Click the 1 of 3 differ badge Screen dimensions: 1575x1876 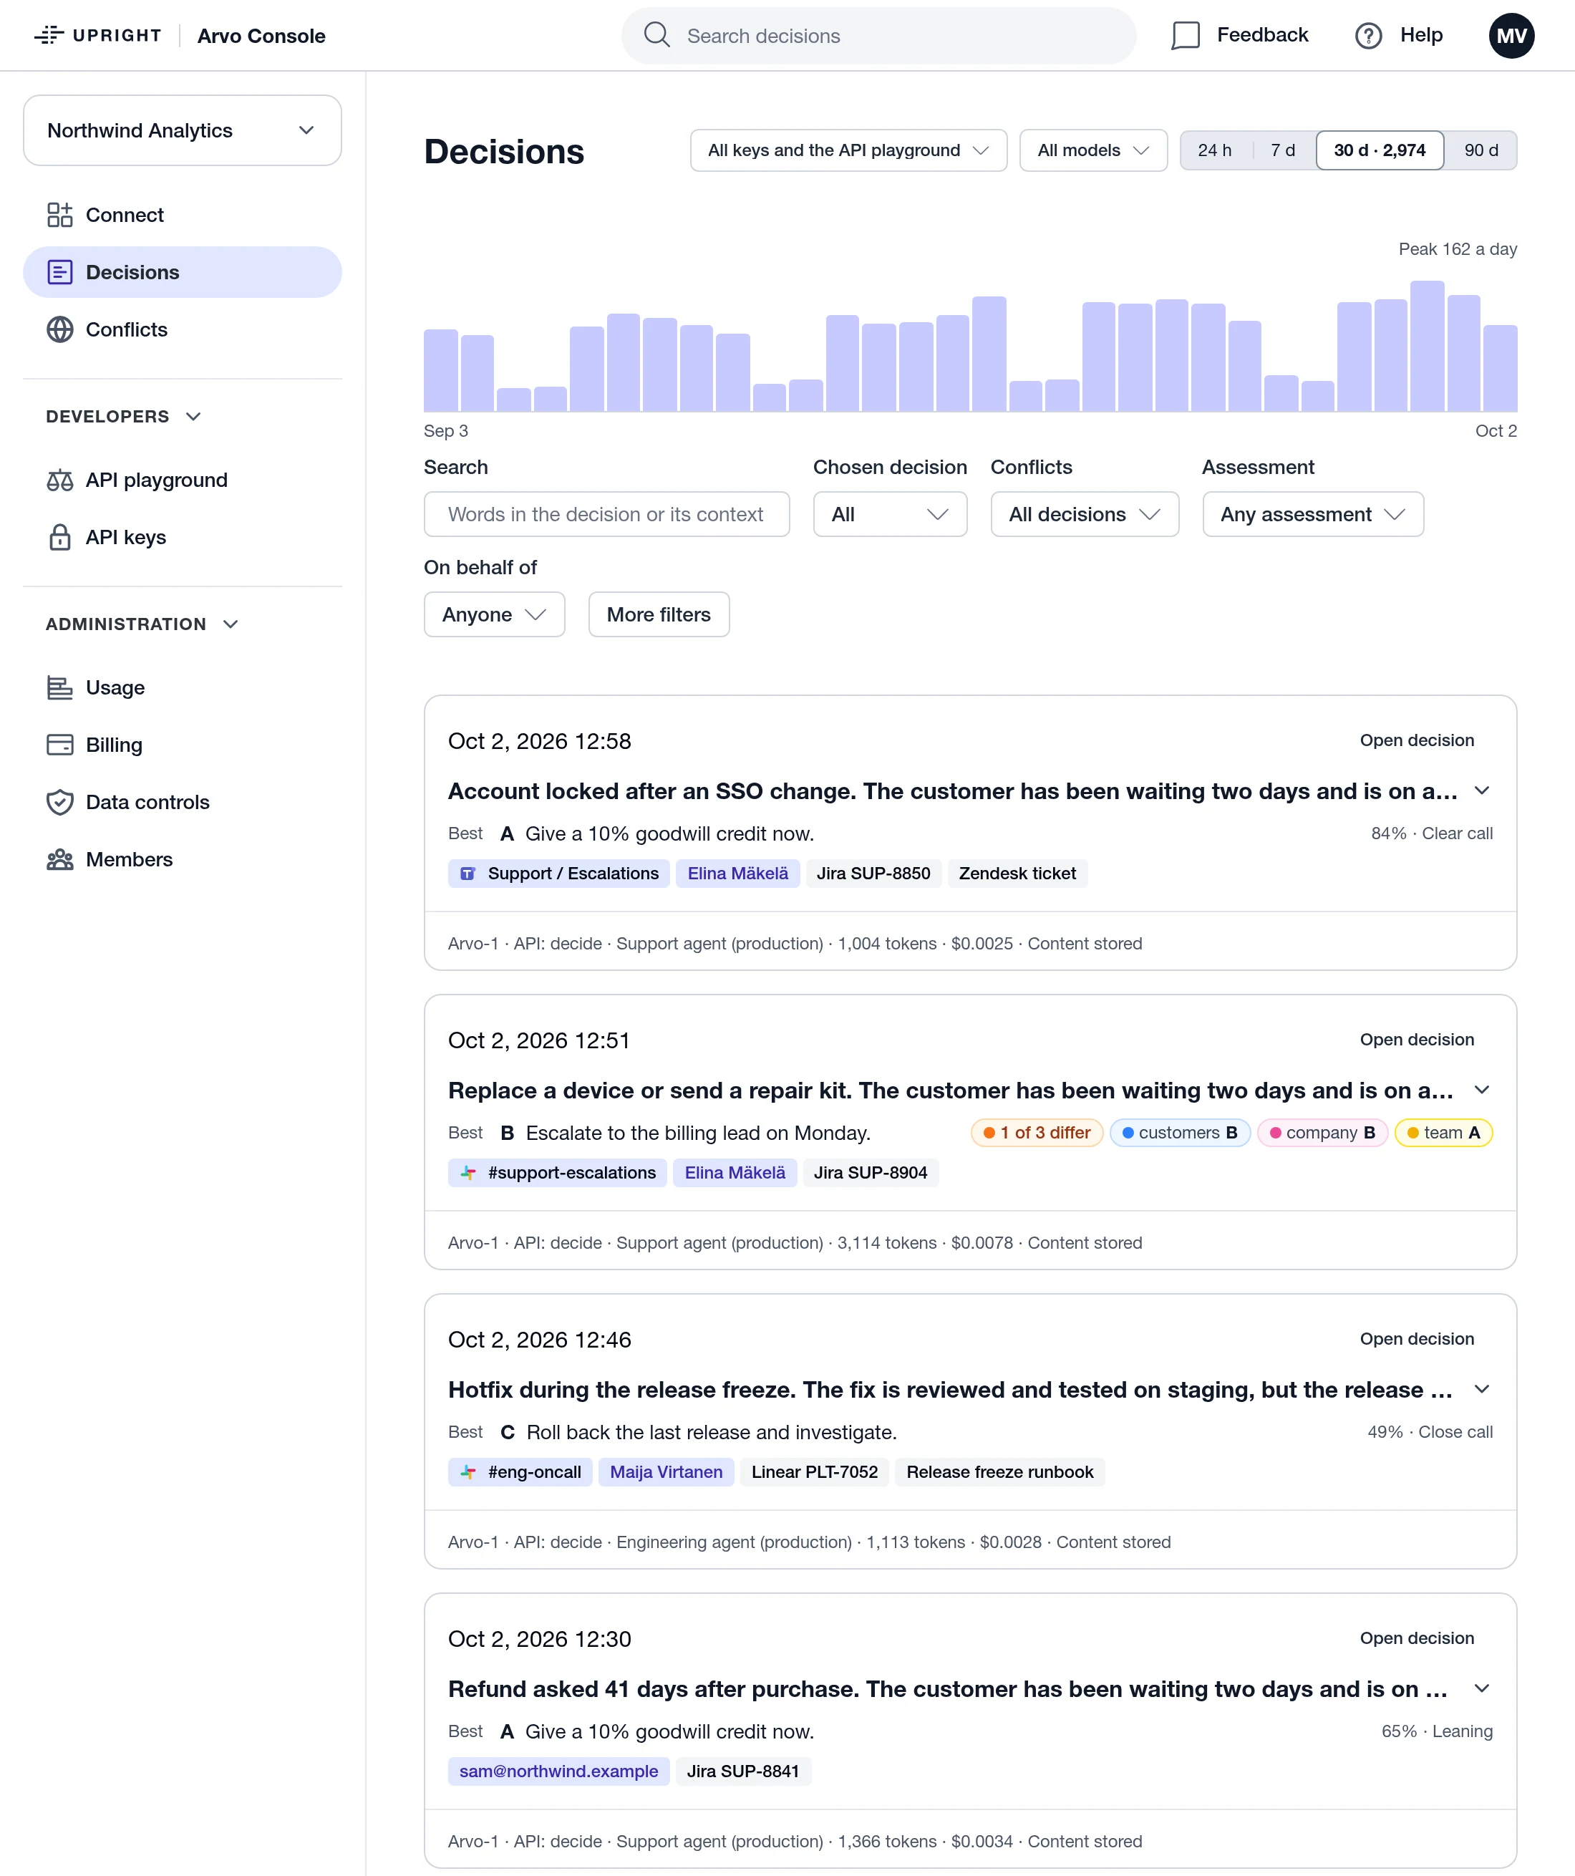click(x=1037, y=1132)
